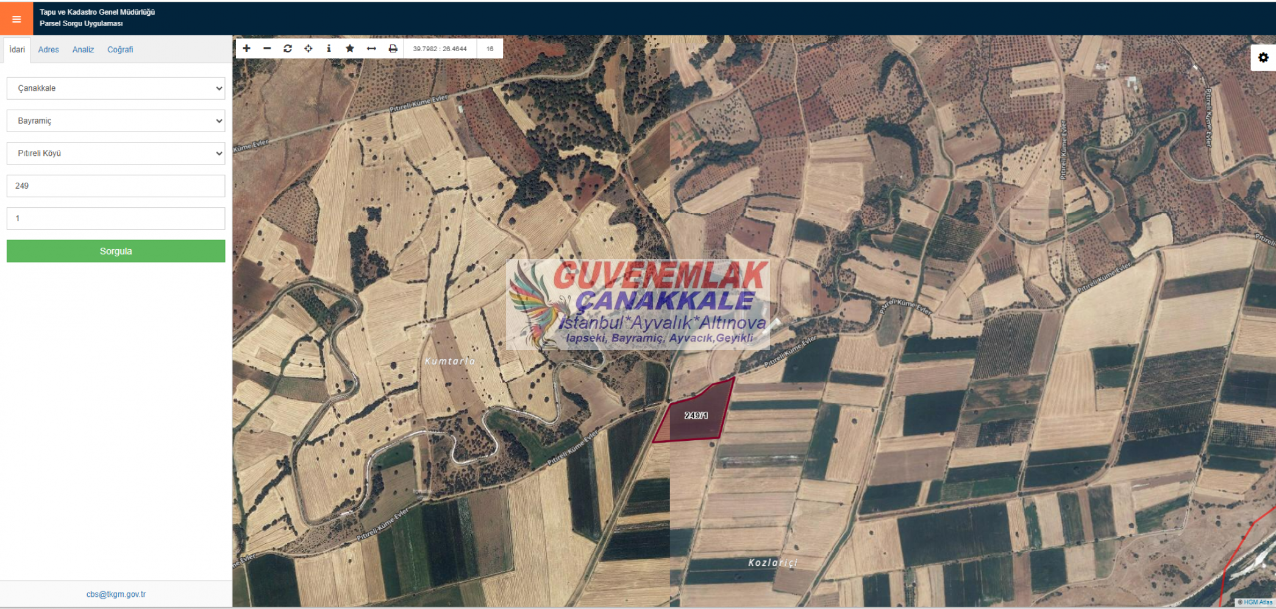Zoom out with the minus icon
1276x609 pixels.
[267, 49]
